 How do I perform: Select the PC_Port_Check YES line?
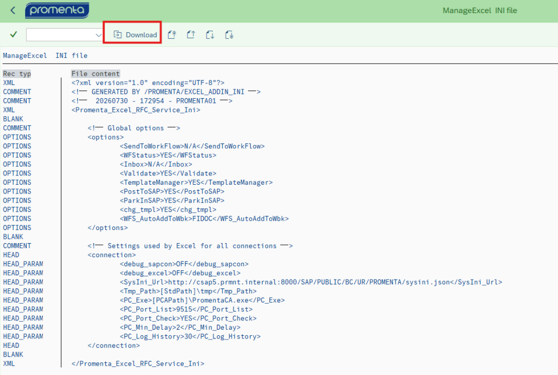coord(188,318)
